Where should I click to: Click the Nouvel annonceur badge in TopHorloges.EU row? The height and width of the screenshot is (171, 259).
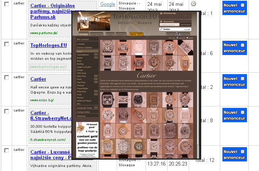pos(234,48)
